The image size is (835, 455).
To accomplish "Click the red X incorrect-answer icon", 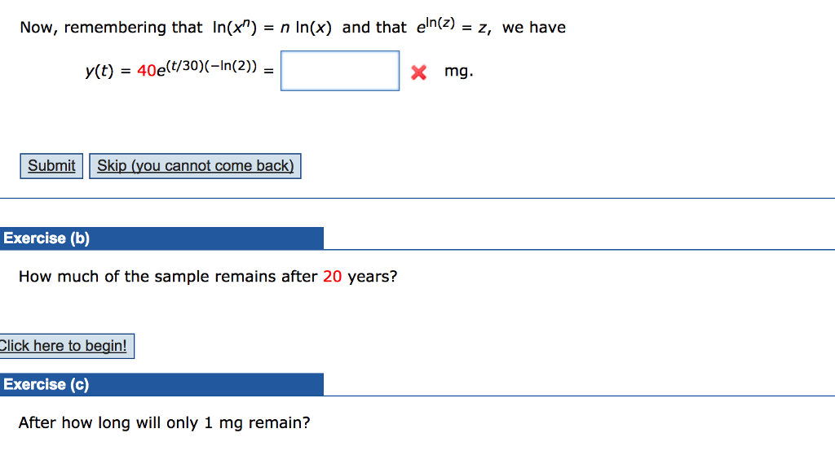I will [x=418, y=72].
